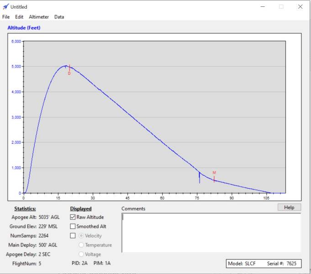311x274 pixels.
Task: Open the Altimeter menu
Action: pyautogui.click(x=39, y=17)
